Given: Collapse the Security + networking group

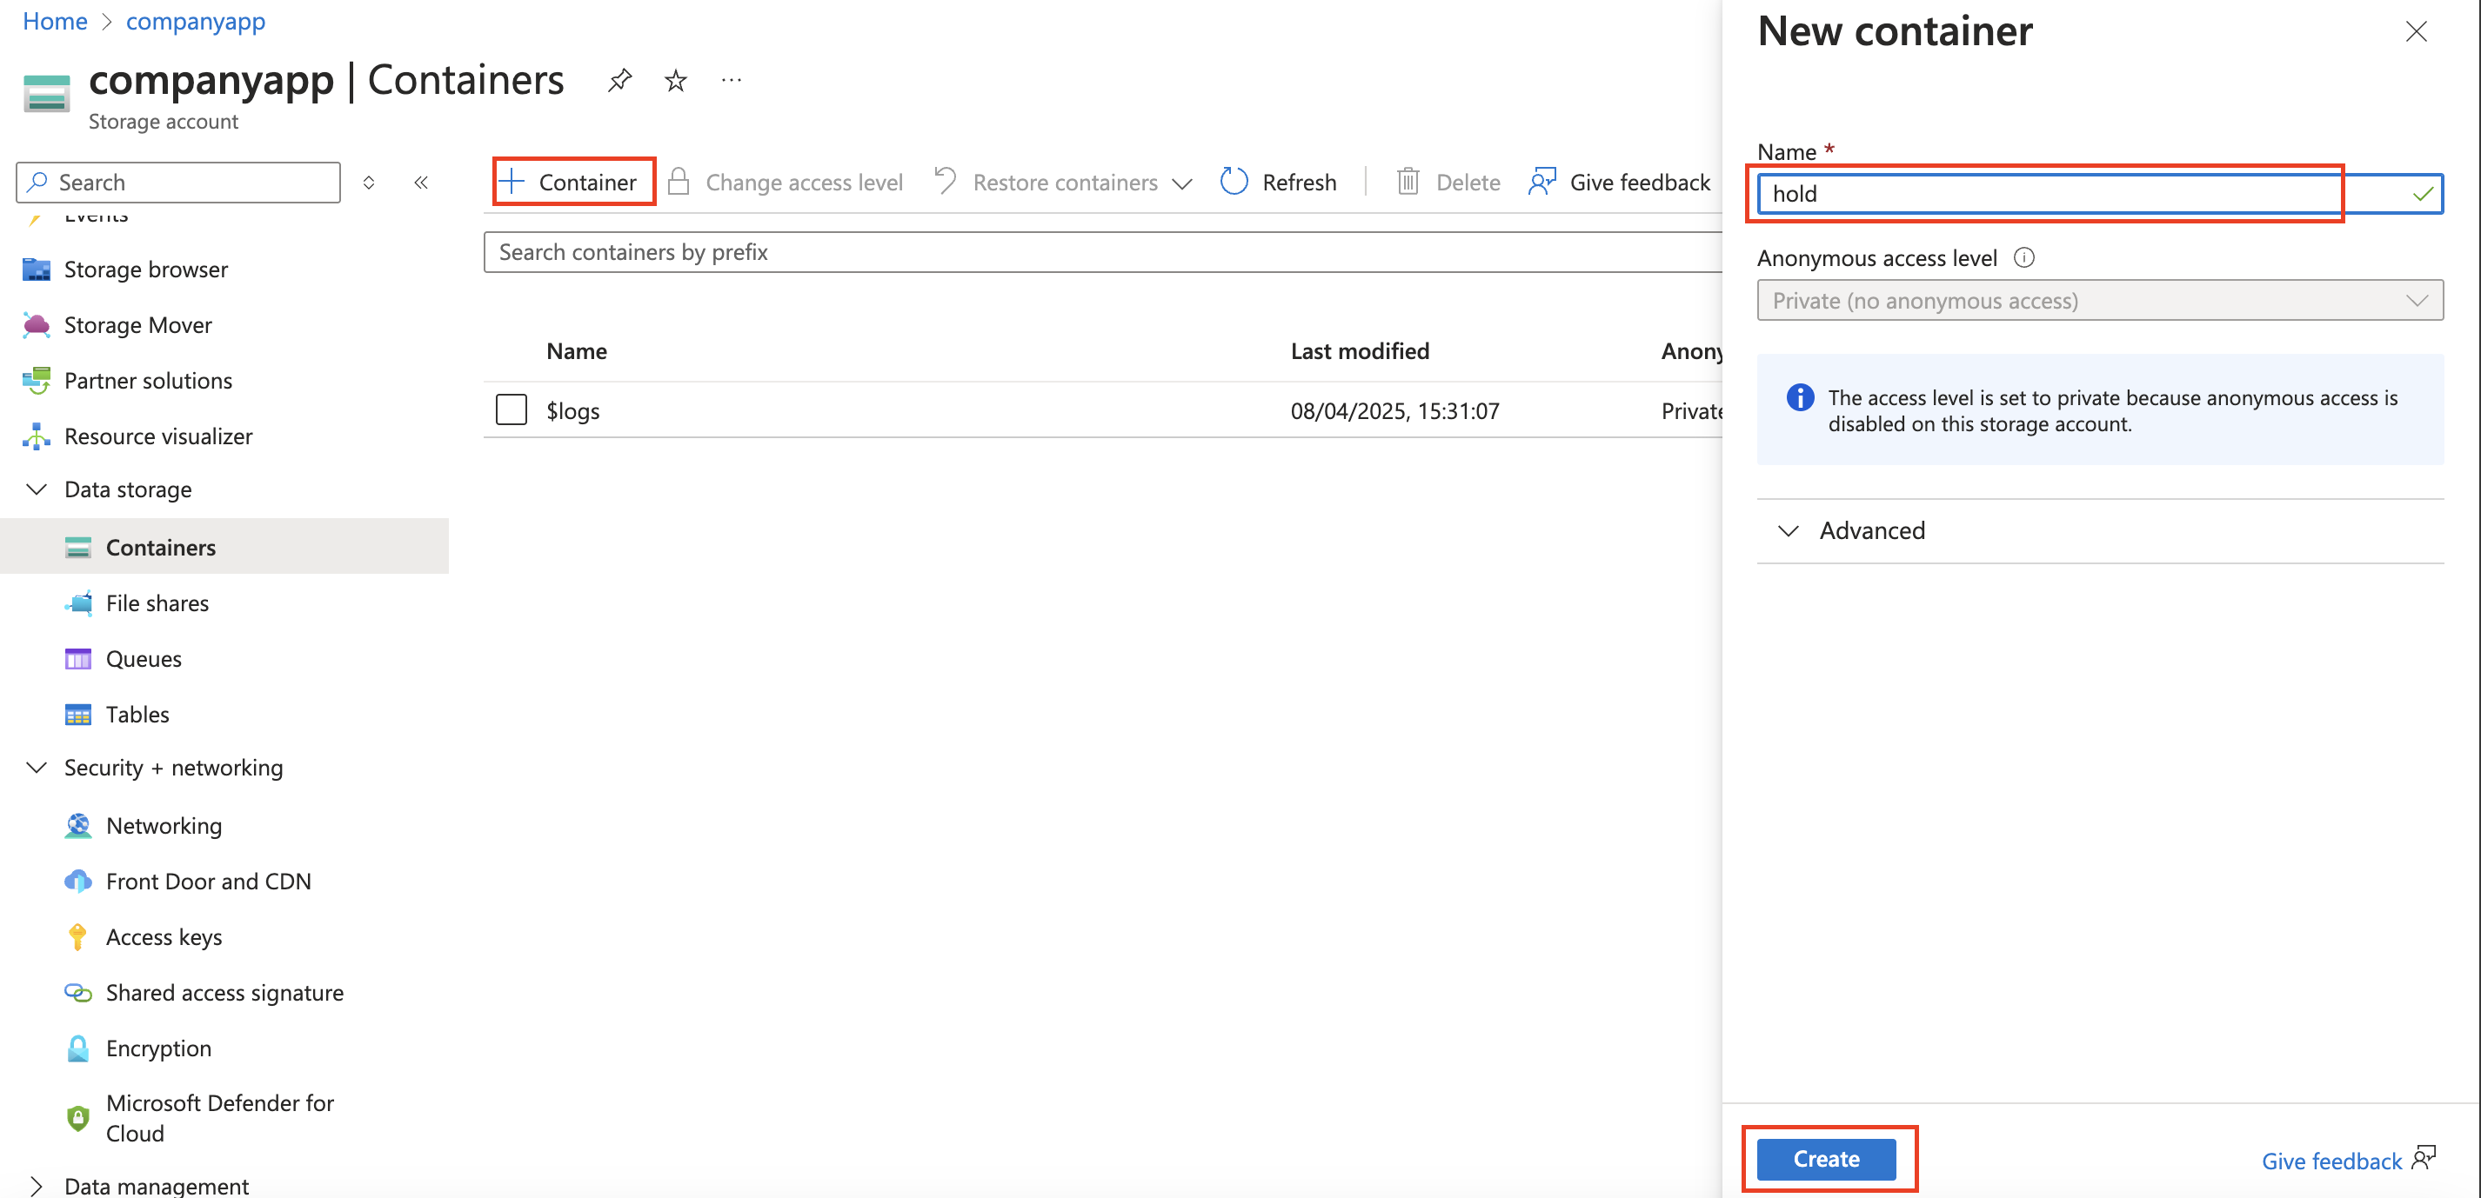Looking at the screenshot, I should [37, 768].
